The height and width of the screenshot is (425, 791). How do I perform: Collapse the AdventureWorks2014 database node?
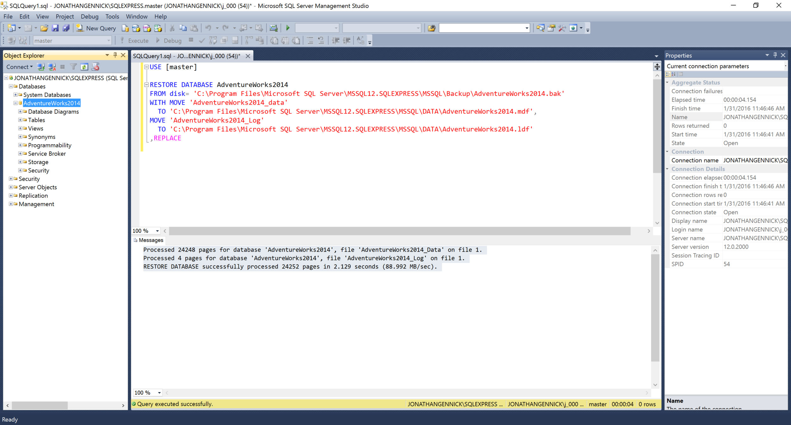(15, 103)
